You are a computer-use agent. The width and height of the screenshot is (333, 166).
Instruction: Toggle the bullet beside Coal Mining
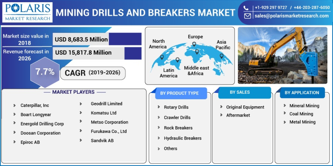click(284, 114)
